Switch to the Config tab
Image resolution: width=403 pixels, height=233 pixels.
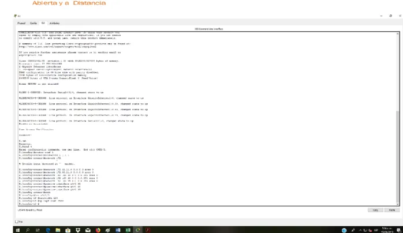tap(33, 23)
